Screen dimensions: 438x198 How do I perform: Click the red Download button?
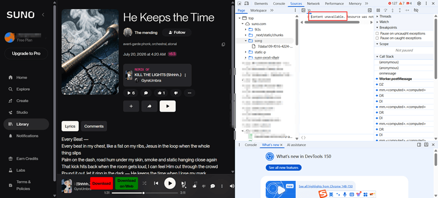tap(101, 183)
